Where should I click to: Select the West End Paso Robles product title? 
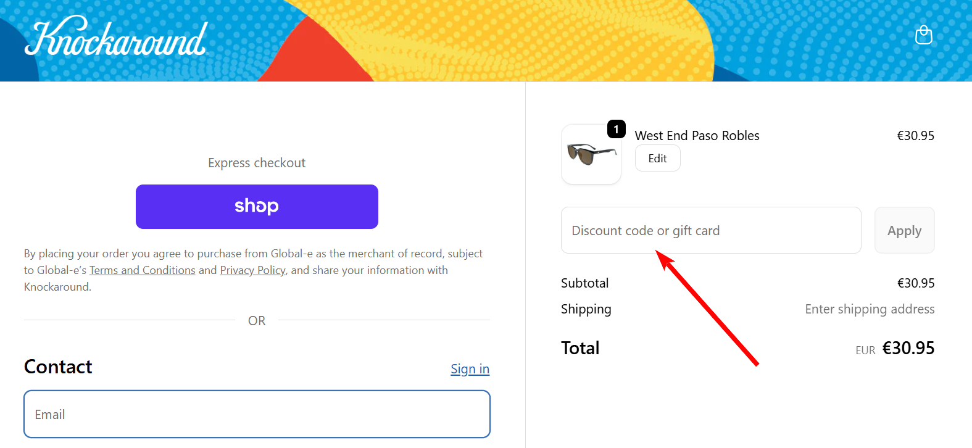tap(697, 135)
